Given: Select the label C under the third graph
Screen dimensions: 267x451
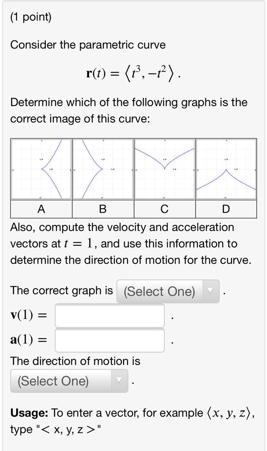Looking at the screenshot, I should pos(164,209).
